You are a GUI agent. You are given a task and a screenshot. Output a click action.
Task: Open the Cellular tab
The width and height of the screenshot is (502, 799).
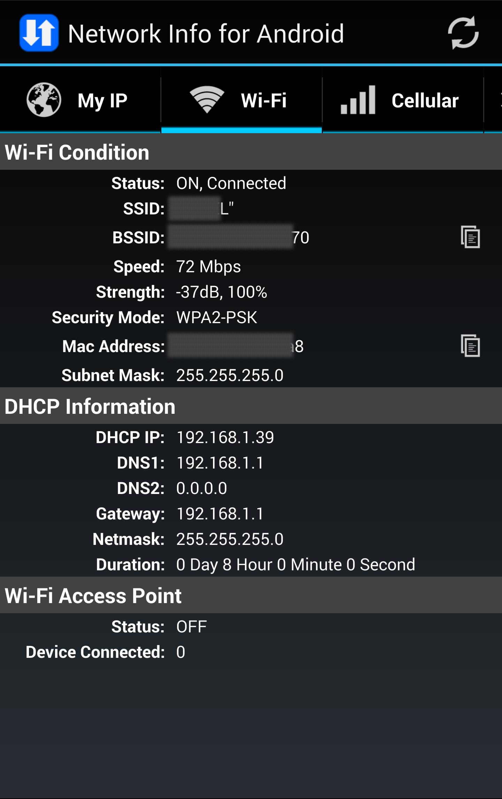click(425, 101)
